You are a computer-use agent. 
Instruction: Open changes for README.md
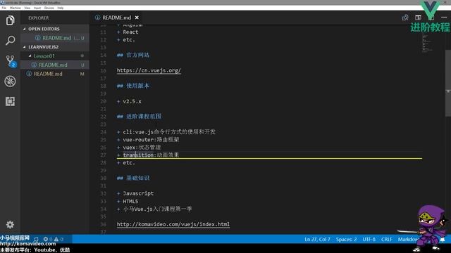405,18
